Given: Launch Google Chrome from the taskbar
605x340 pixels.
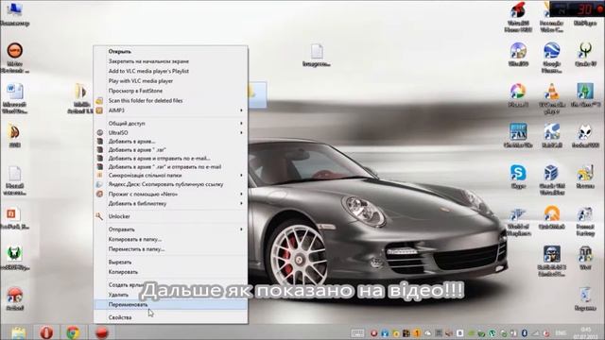Looking at the screenshot, I should [x=73, y=332].
